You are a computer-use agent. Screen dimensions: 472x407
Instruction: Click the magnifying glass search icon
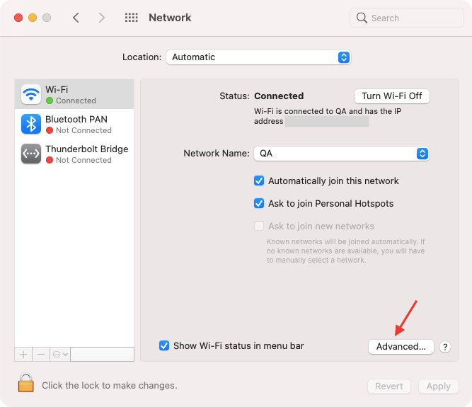click(x=362, y=18)
